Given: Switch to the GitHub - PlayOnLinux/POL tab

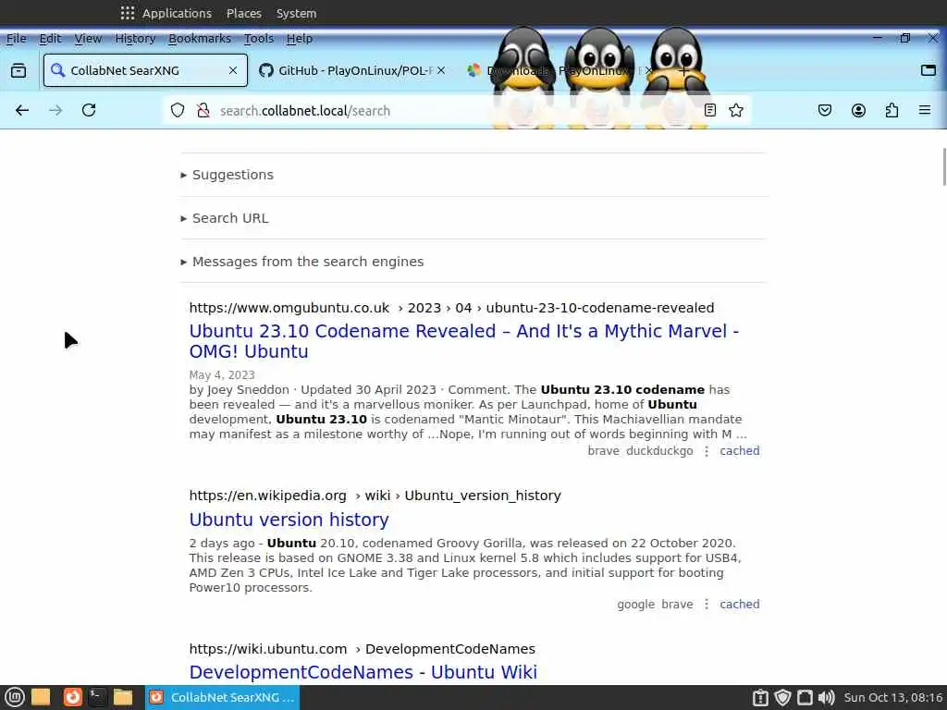Looking at the screenshot, I should 351,70.
